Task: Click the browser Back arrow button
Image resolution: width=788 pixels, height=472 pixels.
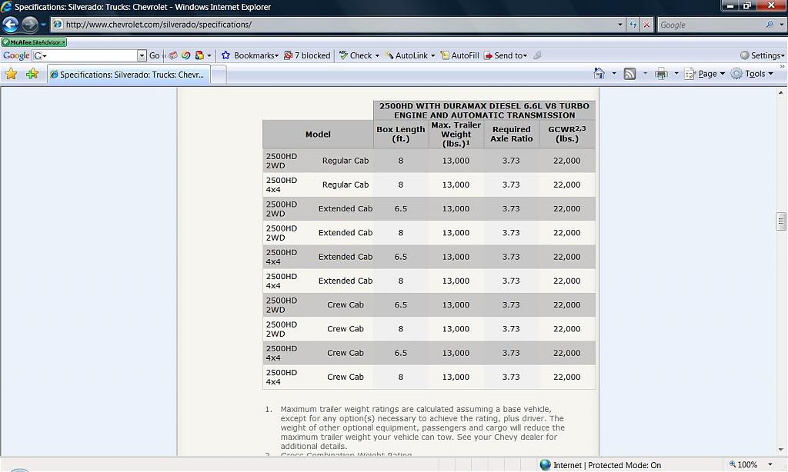Action: pos(11,25)
